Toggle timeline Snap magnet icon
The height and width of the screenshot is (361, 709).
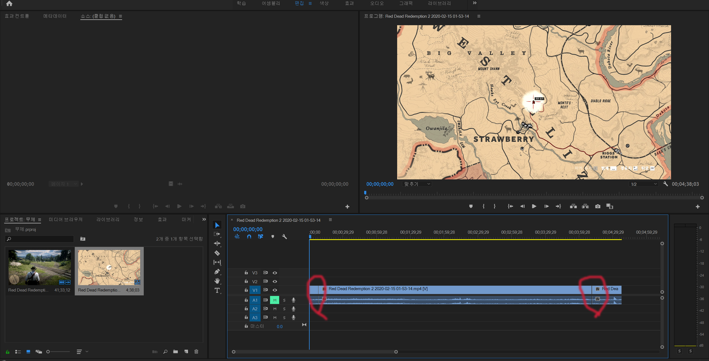249,237
